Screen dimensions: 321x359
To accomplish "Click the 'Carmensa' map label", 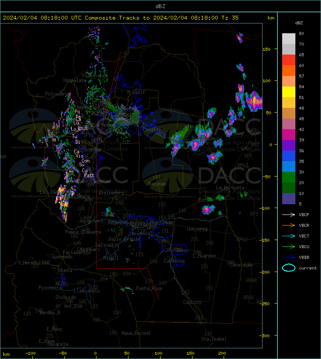I will click(174, 261).
